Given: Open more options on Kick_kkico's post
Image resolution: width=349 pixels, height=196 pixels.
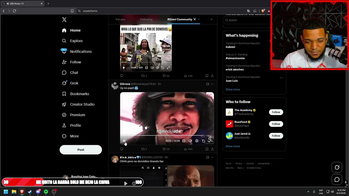Looking at the screenshot, I should (x=212, y=157).
